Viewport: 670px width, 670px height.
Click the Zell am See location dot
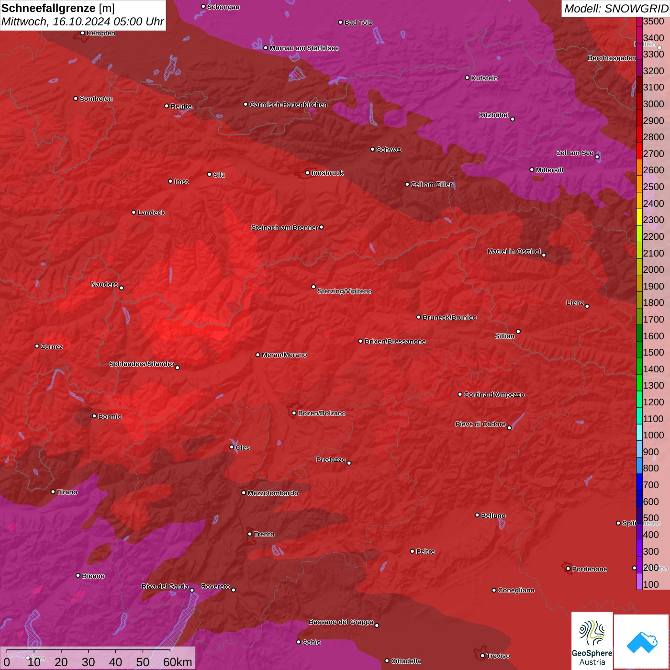tap(597, 157)
